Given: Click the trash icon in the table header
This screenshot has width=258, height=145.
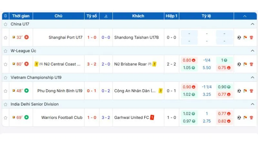Looking at the screenshot, I should 5,16.
